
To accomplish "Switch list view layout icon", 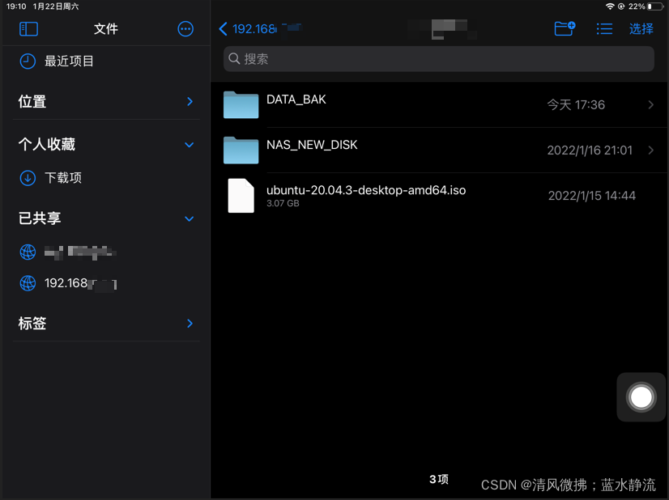I will [x=604, y=29].
